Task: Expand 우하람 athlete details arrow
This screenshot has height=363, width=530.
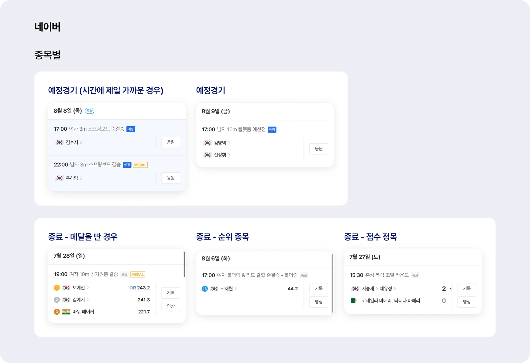Action: pyautogui.click(x=81, y=178)
